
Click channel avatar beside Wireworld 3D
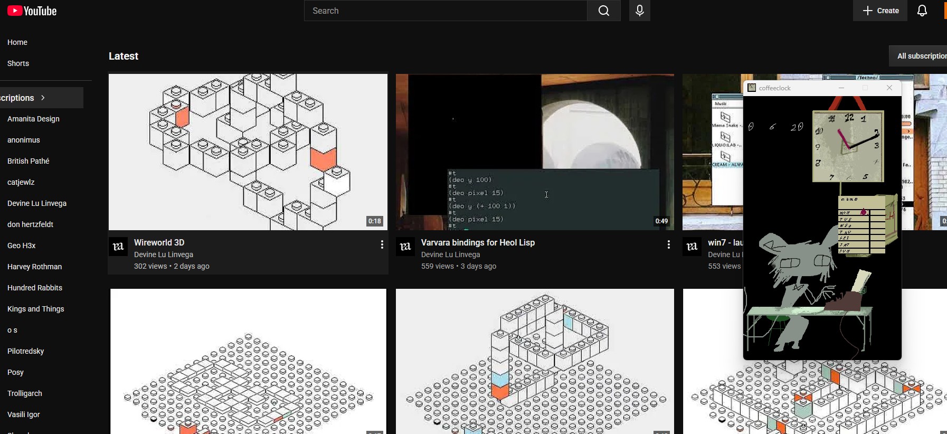pos(118,247)
